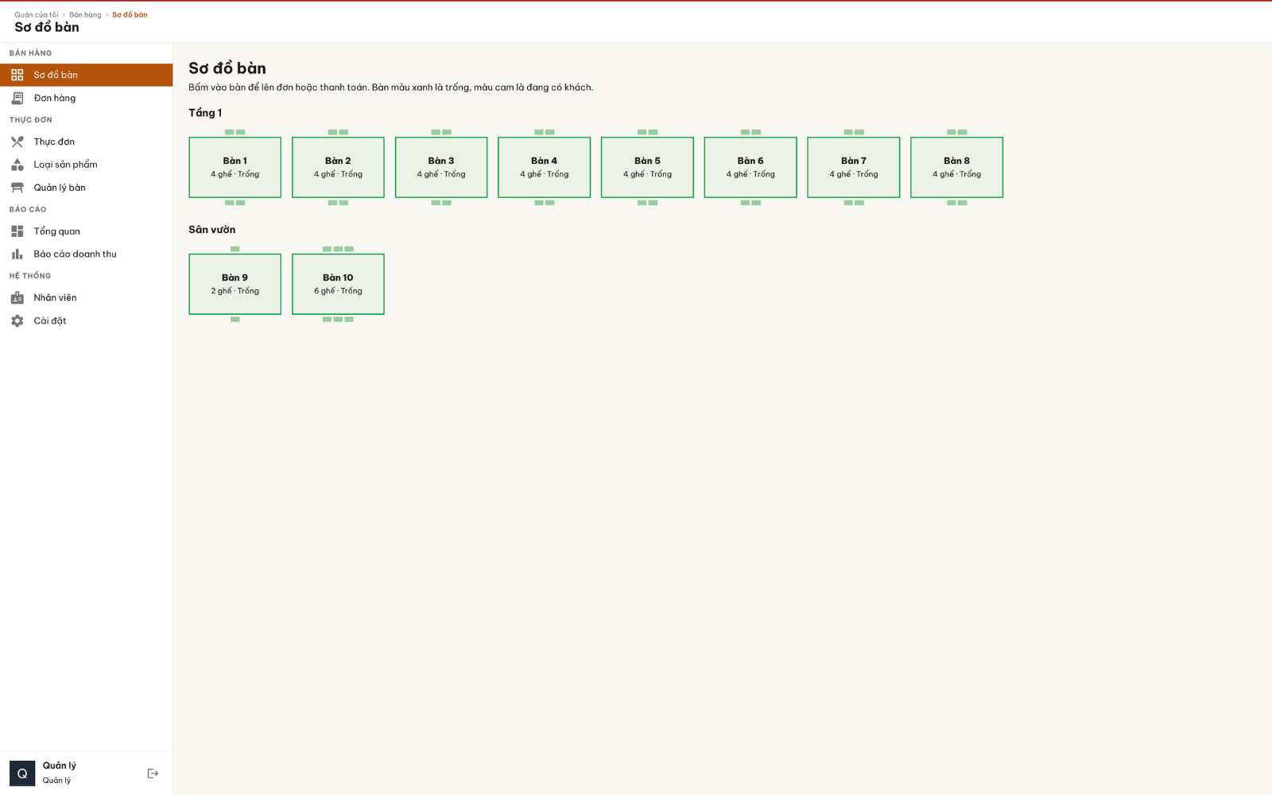Screen dimensions: 1272x795
Task: Open Quản lý bàn page
Action: point(86,188)
